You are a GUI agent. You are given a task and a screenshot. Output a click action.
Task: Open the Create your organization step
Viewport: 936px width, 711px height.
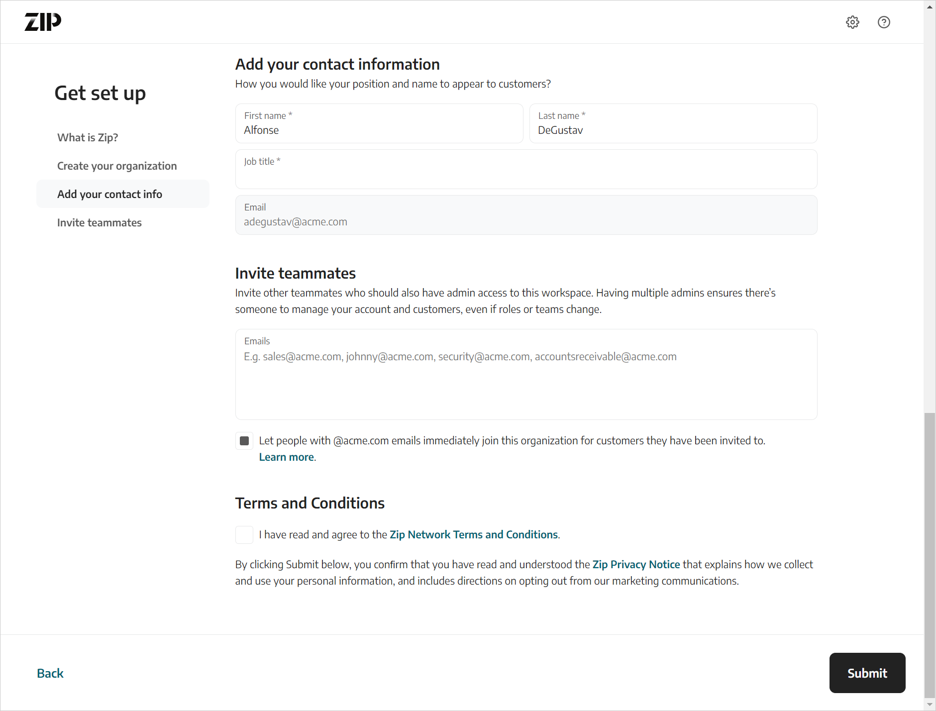(x=117, y=166)
